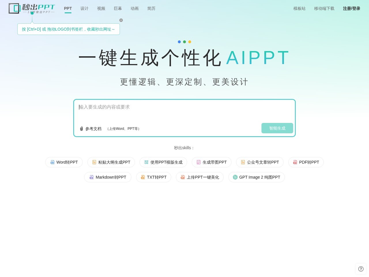Focus the content requirement input field
This screenshot has height=277, width=369.
[x=184, y=111]
